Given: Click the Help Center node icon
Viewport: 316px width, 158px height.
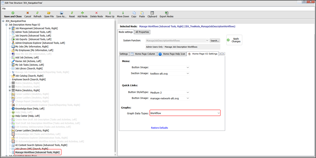Looking at the screenshot, I should point(13,116).
